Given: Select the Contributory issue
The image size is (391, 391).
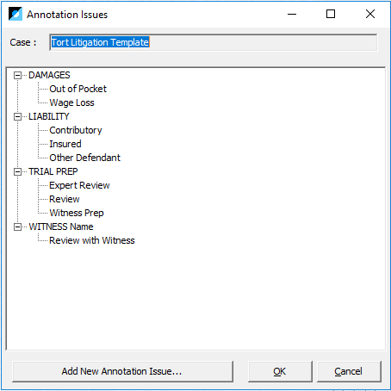Looking at the screenshot, I should [76, 130].
